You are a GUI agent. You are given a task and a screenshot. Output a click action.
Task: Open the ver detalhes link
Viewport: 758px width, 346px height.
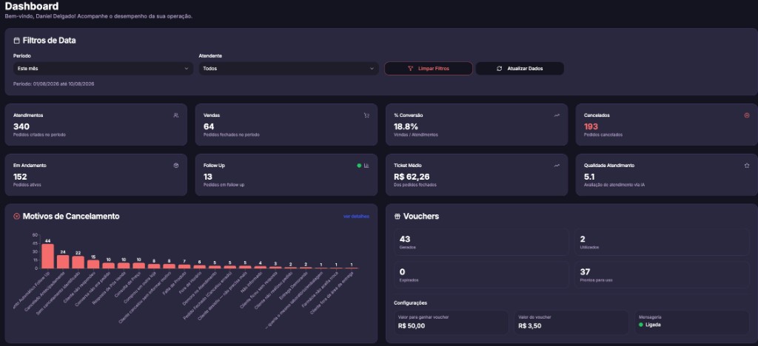pos(356,217)
